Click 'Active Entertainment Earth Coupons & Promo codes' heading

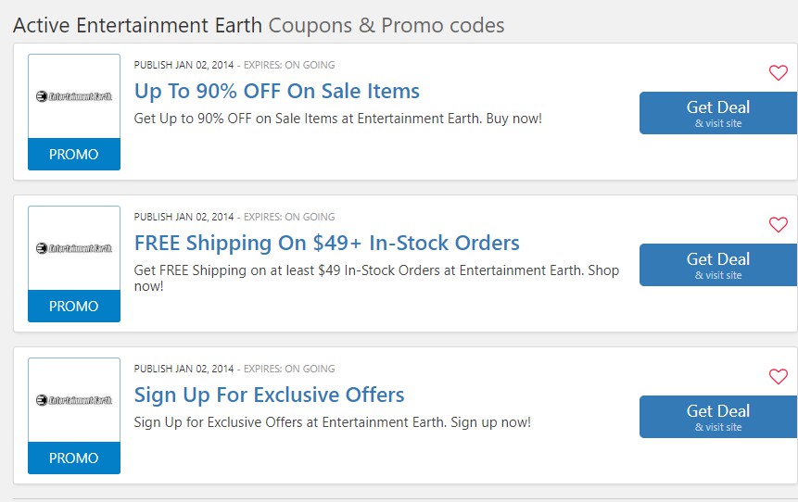pos(259,25)
